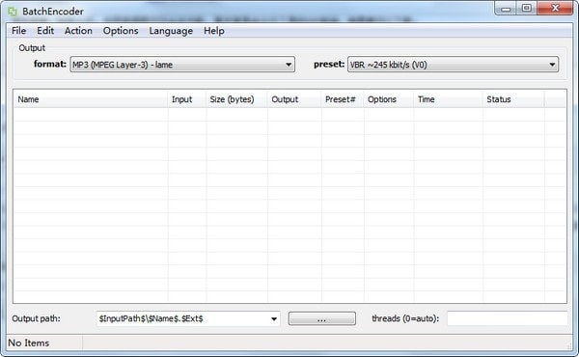The width and height of the screenshot is (579, 357).
Task: Expand the Output path dropdown
Action: point(188,318)
